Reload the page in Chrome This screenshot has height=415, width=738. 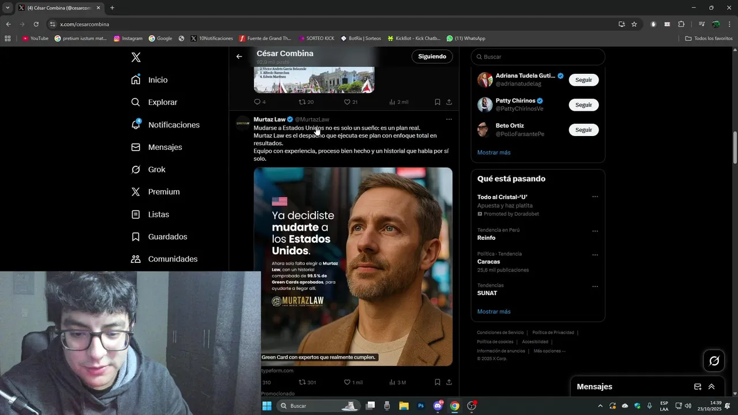(36, 24)
